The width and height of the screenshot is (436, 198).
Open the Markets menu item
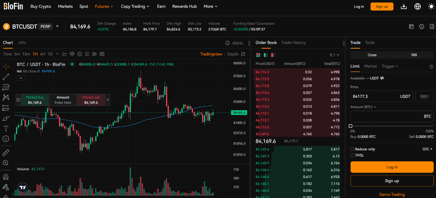tap(65, 7)
